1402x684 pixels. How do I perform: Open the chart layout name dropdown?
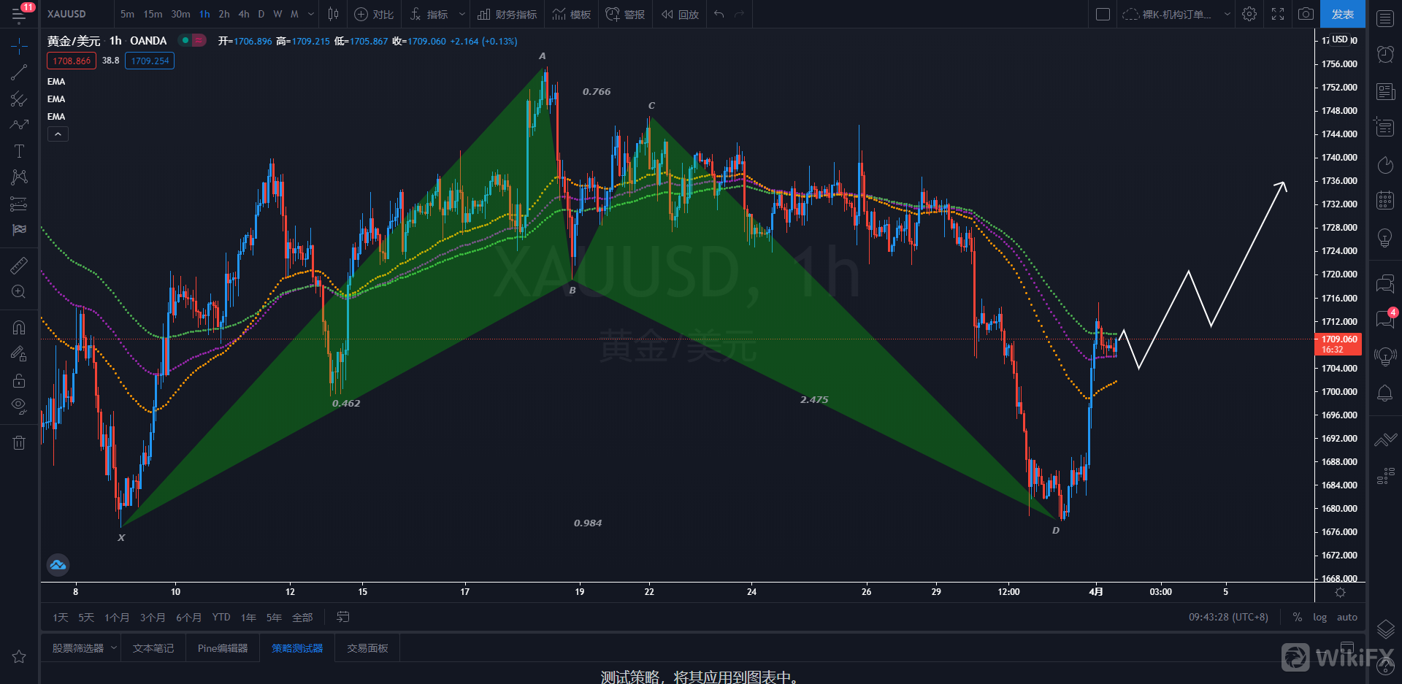[x=1227, y=14]
